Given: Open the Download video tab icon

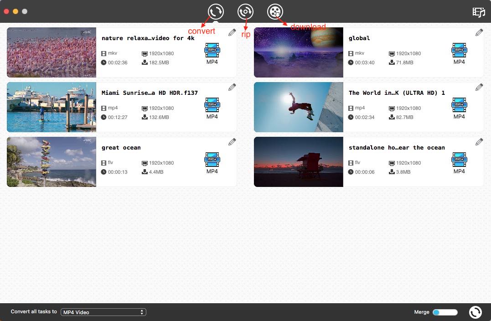Looking at the screenshot, I should tap(275, 11).
